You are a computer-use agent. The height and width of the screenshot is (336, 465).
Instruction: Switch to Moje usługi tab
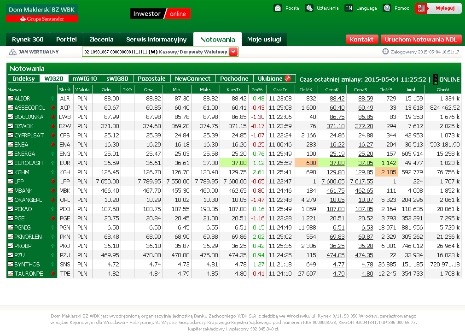click(264, 39)
